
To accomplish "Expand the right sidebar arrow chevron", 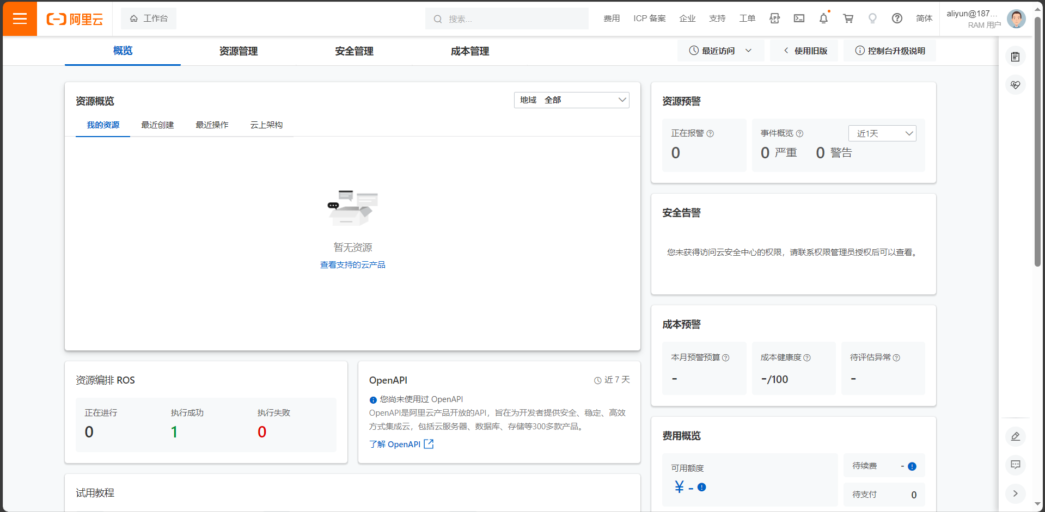I will pyautogui.click(x=1016, y=494).
